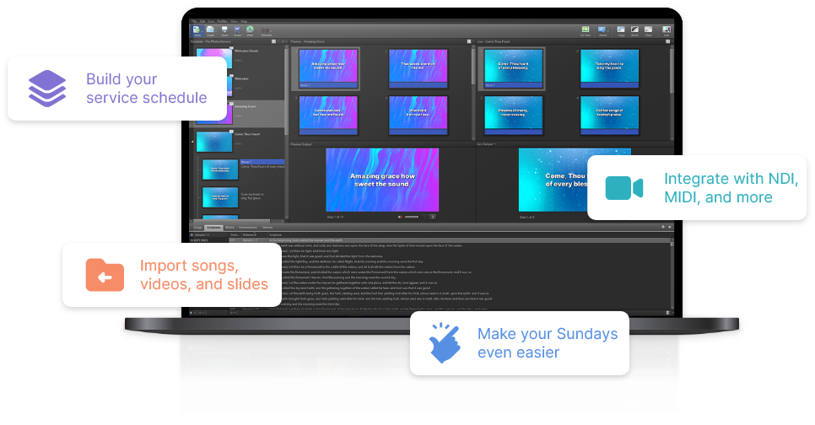Screen dimensions: 815x425
Task: Select Verse 1 item under Come Thou Fount
Action: 262,162
